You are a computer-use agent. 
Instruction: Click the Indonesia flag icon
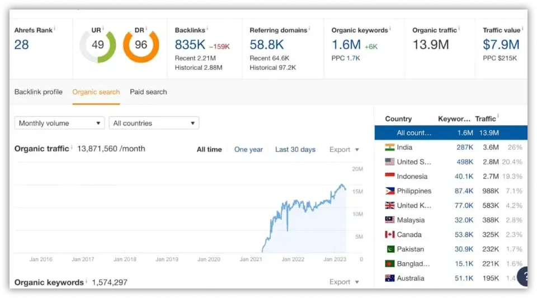click(389, 176)
